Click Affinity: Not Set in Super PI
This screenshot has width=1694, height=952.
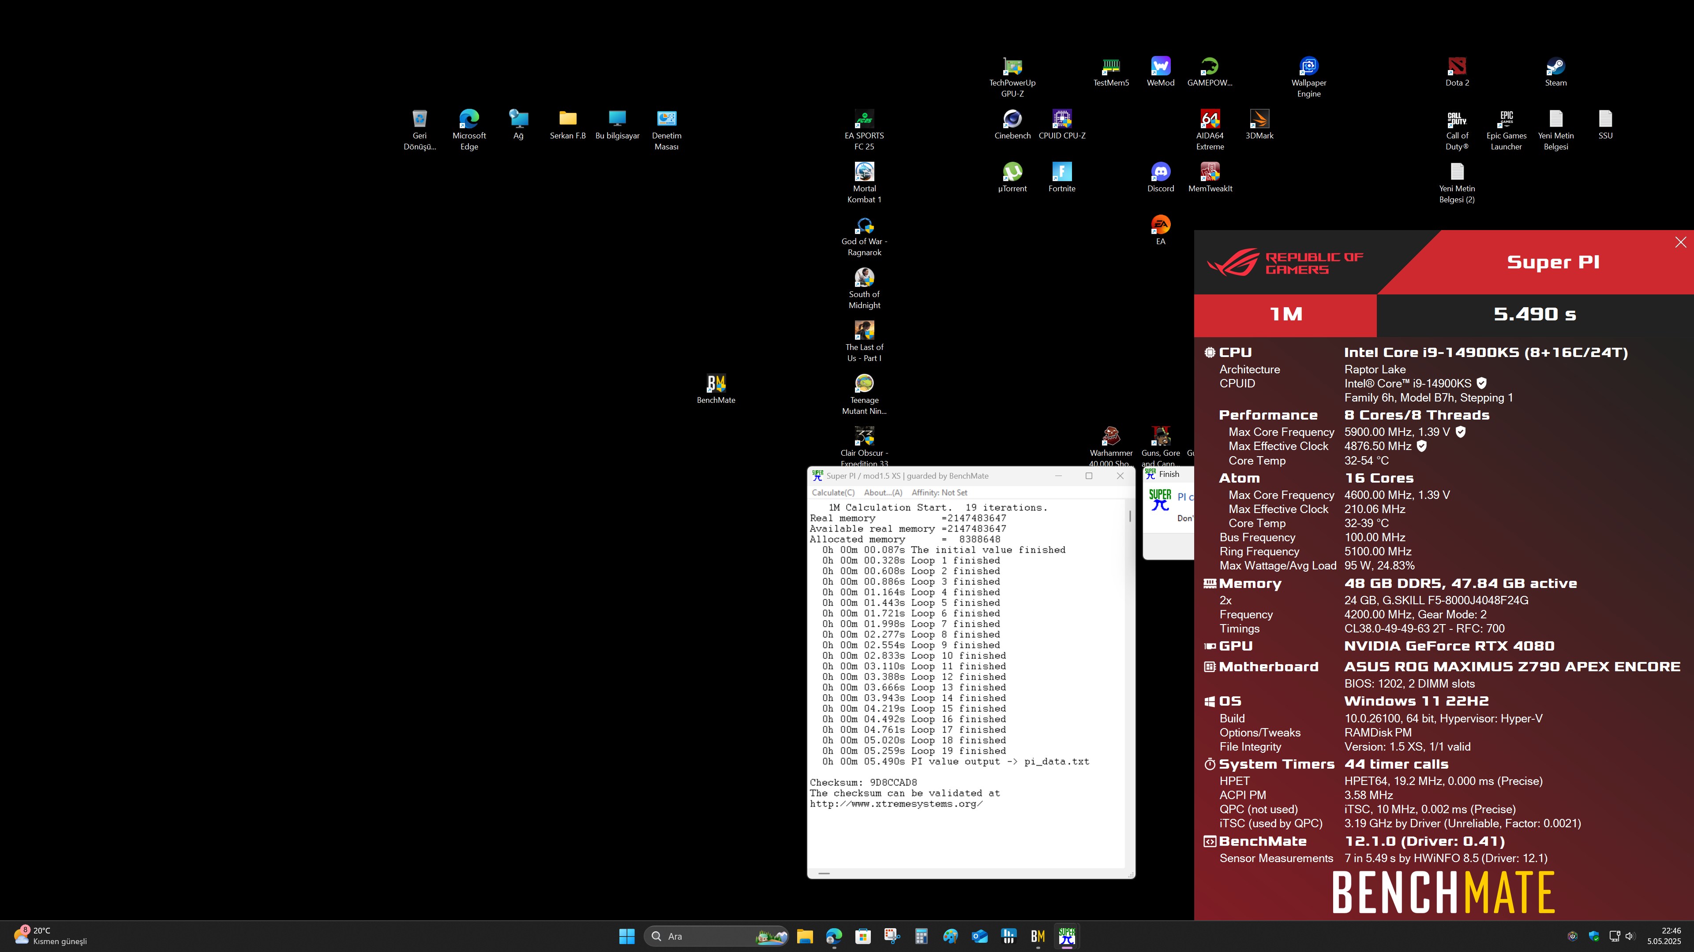pos(939,492)
